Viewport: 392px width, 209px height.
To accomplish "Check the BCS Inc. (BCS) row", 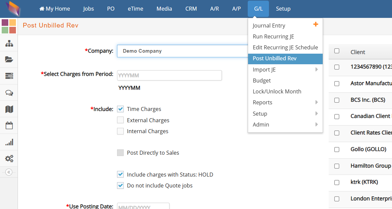I will pyautogui.click(x=337, y=100).
